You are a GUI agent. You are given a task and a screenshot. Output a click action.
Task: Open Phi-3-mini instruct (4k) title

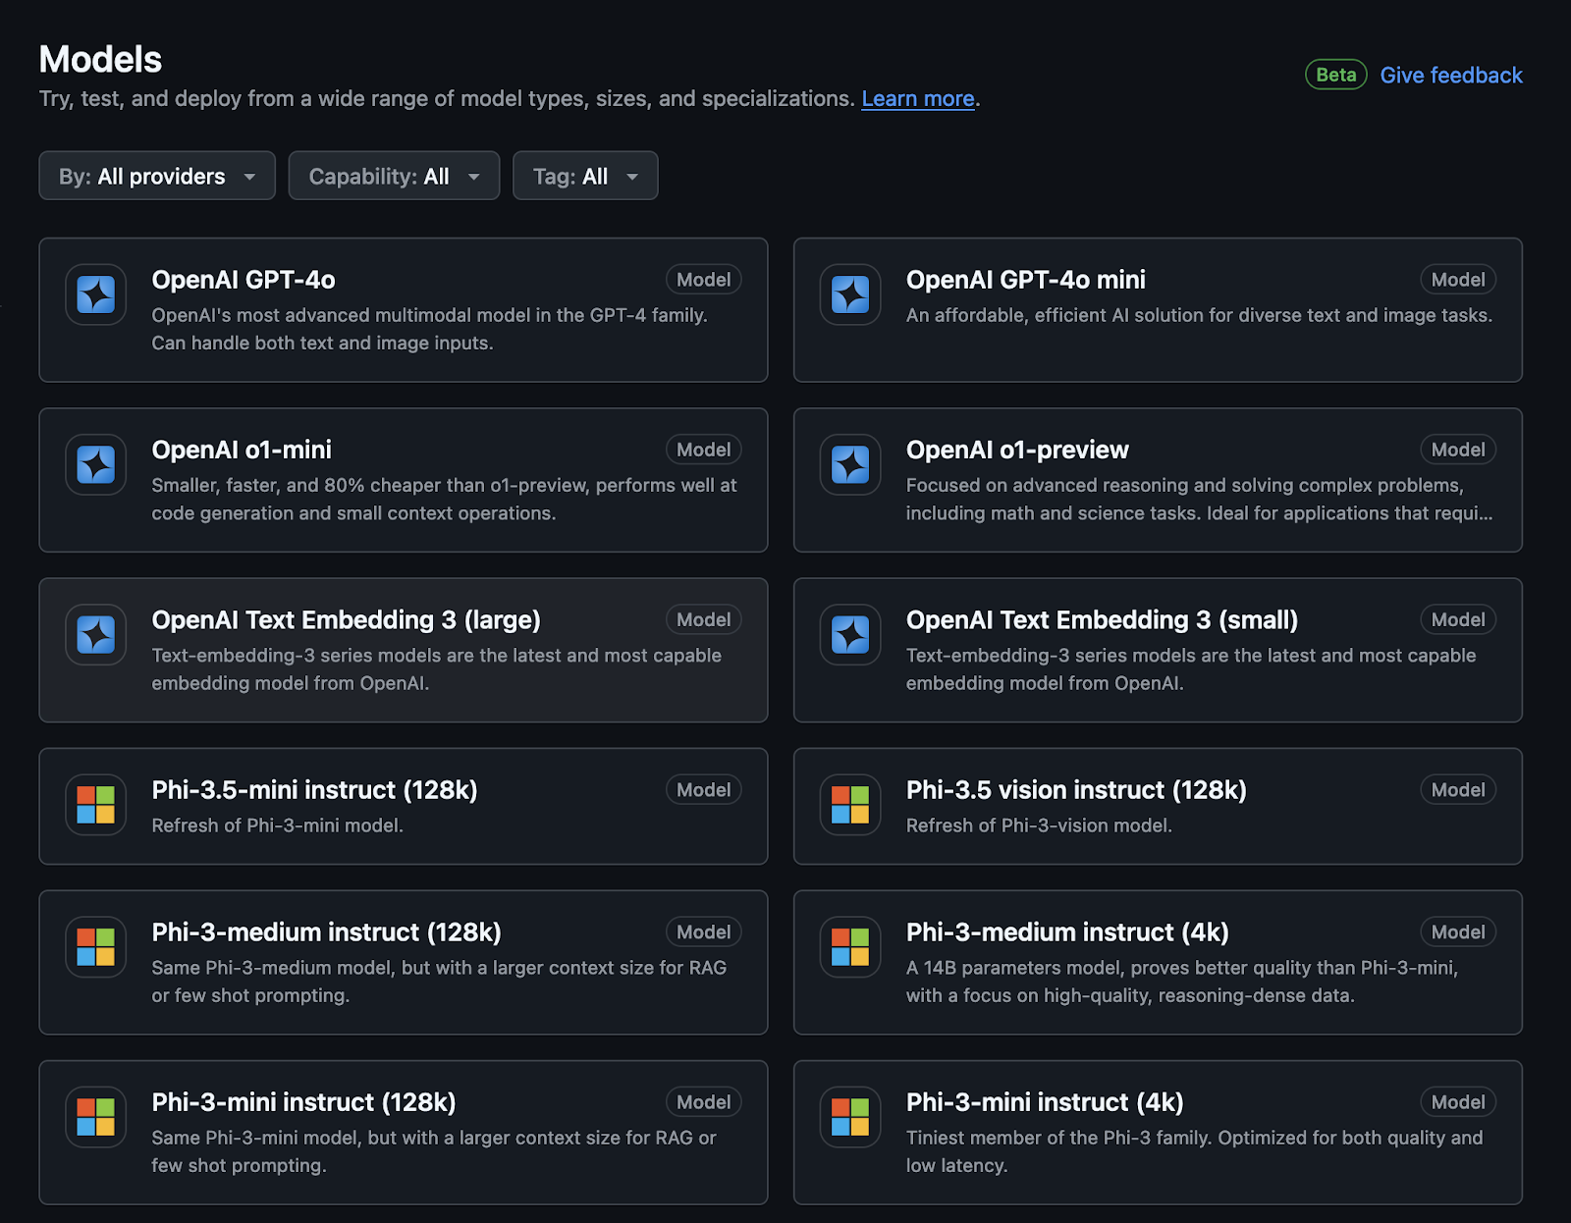[x=1045, y=1102]
